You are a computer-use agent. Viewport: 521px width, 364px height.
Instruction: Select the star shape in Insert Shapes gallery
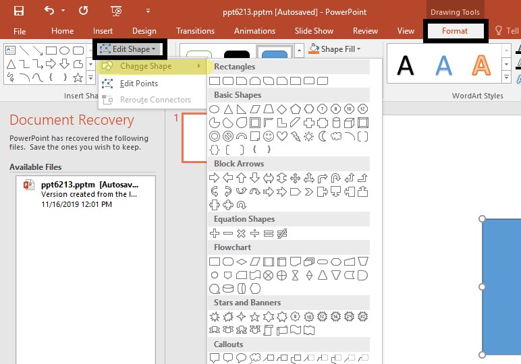[x=78, y=78]
